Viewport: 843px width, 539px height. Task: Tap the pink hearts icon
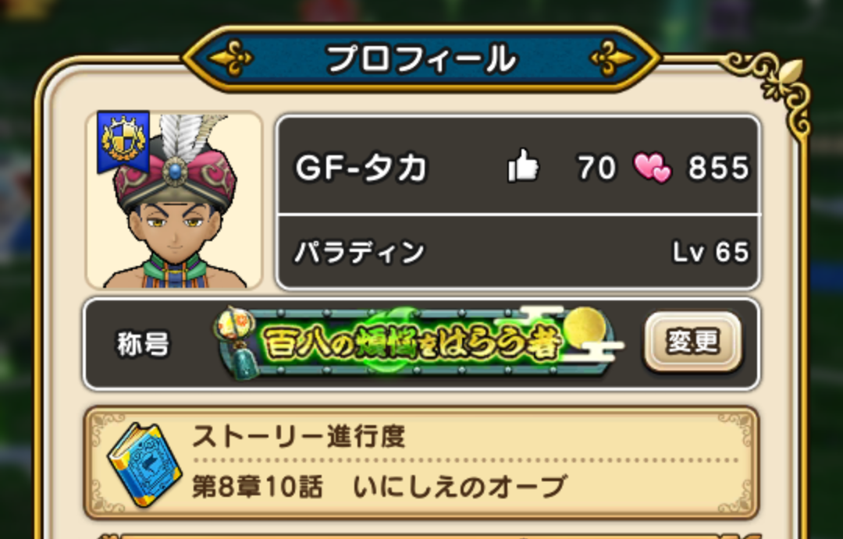[x=652, y=167]
